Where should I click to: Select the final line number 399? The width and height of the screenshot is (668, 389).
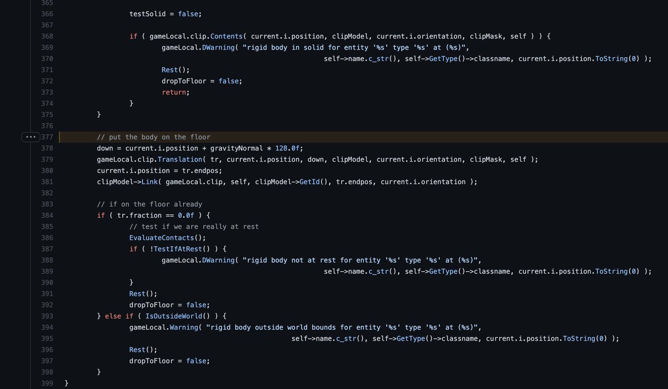tap(47, 383)
